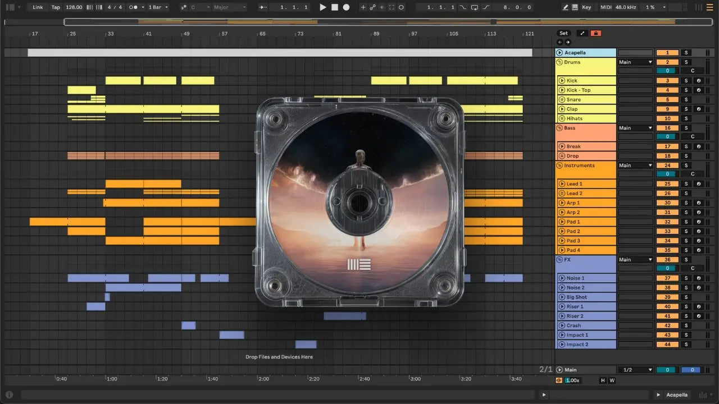This screenshot has width=719, height=404.
Task: Click the Follow playback arrow icon
Action: pos(263,7)
